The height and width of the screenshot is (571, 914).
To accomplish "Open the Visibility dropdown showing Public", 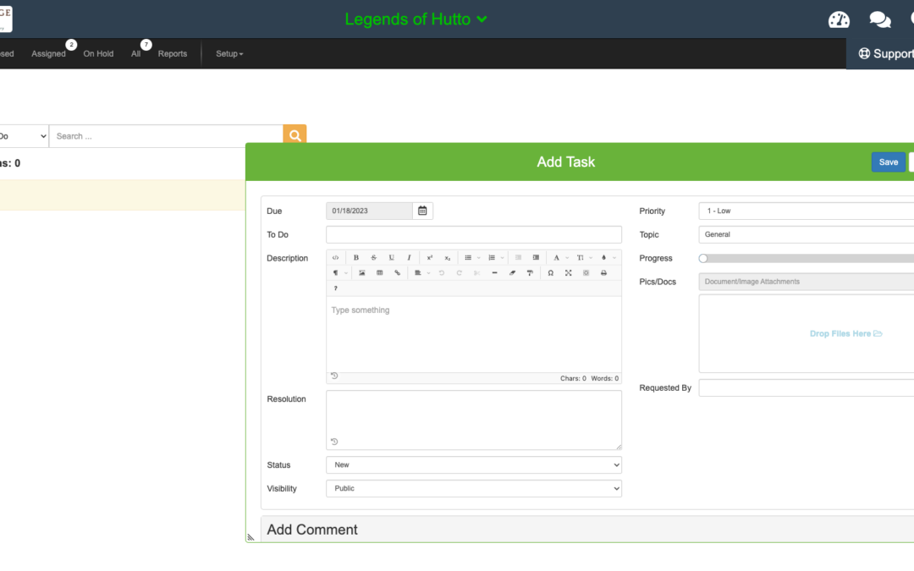I will click(473, 488).
